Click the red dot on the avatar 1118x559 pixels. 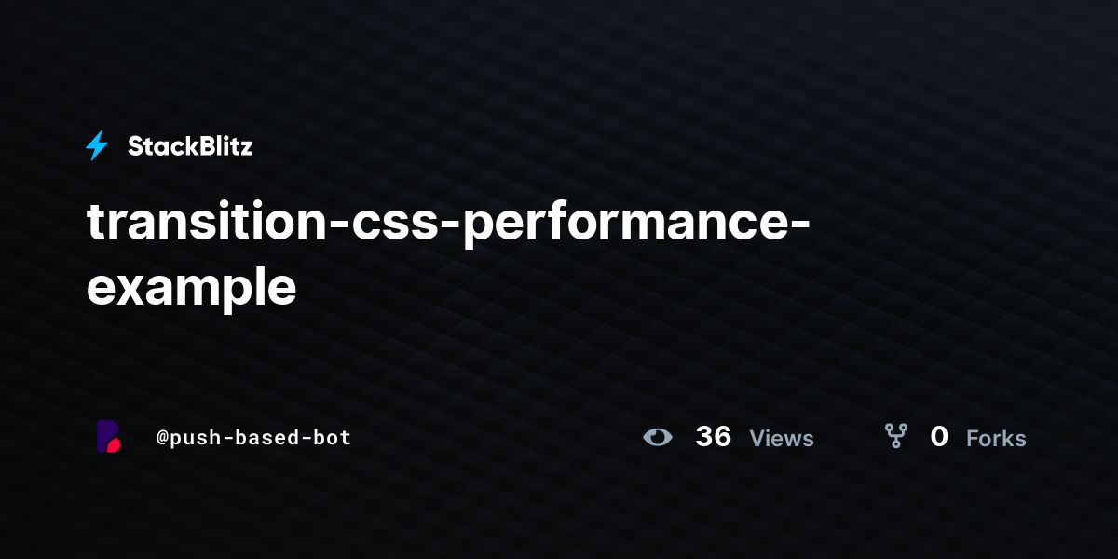[115, 445]
